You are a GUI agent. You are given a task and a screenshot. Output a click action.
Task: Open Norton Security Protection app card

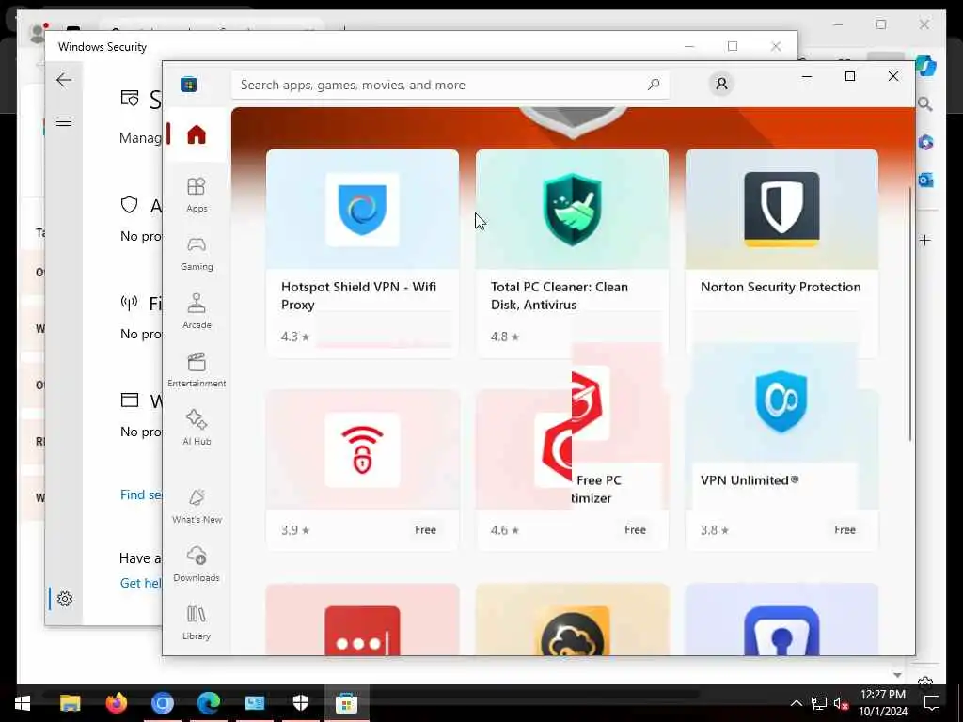coord(781,253)
